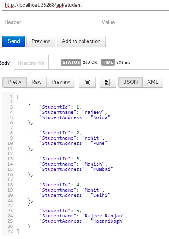Click line number 1 in gutter

12,97
